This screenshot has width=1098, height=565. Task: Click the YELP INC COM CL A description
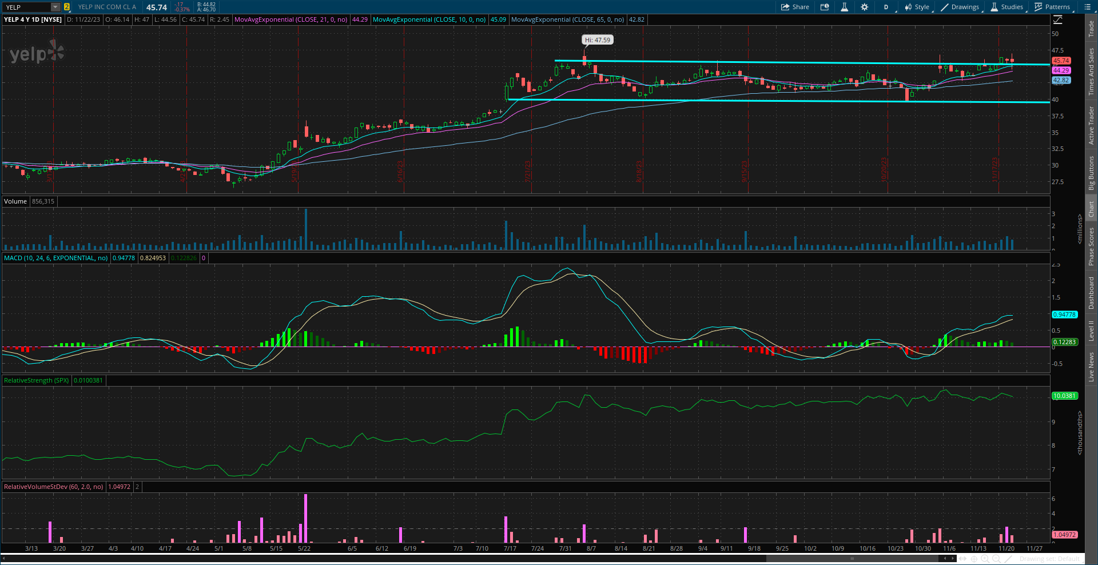[x=108, y=7]
